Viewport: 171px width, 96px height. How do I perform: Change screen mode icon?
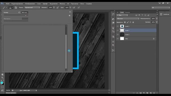[x=2, y=90]
